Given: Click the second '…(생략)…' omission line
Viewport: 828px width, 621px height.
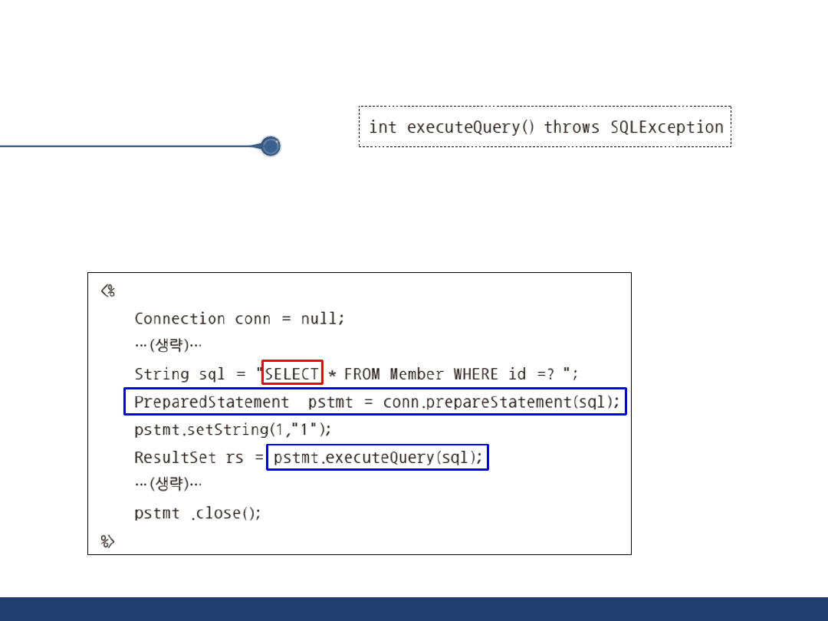Looking at the screenshot, I should [x=168, y=485].
